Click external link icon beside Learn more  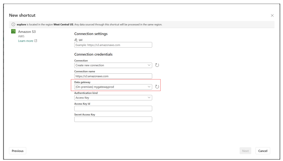[x=36, y=41]
